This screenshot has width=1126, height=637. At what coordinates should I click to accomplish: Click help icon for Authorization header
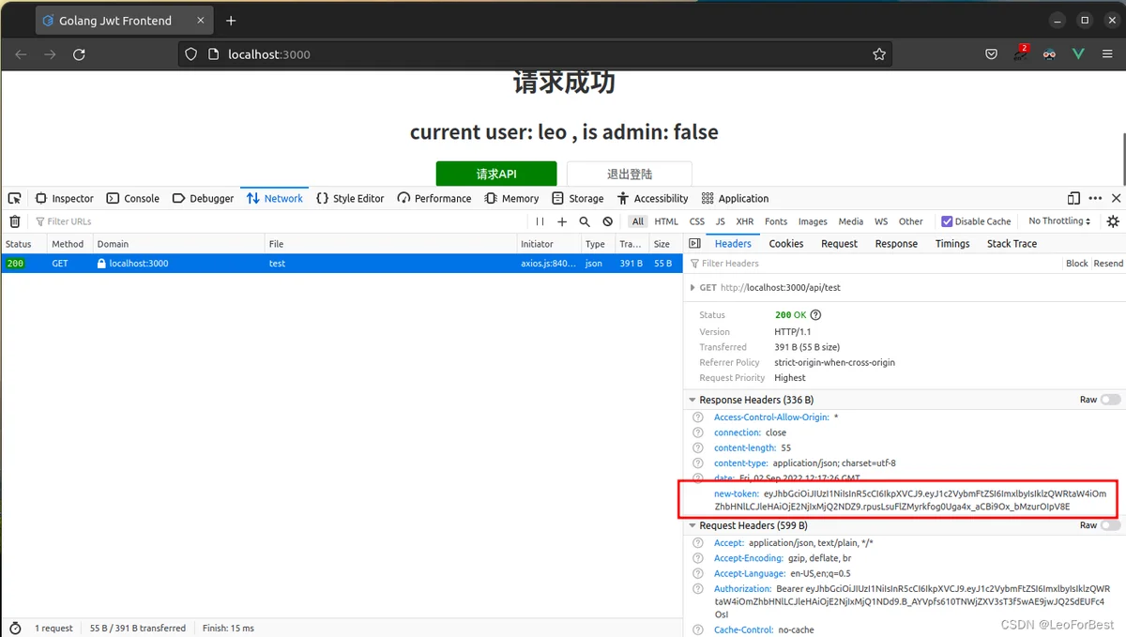point(697,589)
